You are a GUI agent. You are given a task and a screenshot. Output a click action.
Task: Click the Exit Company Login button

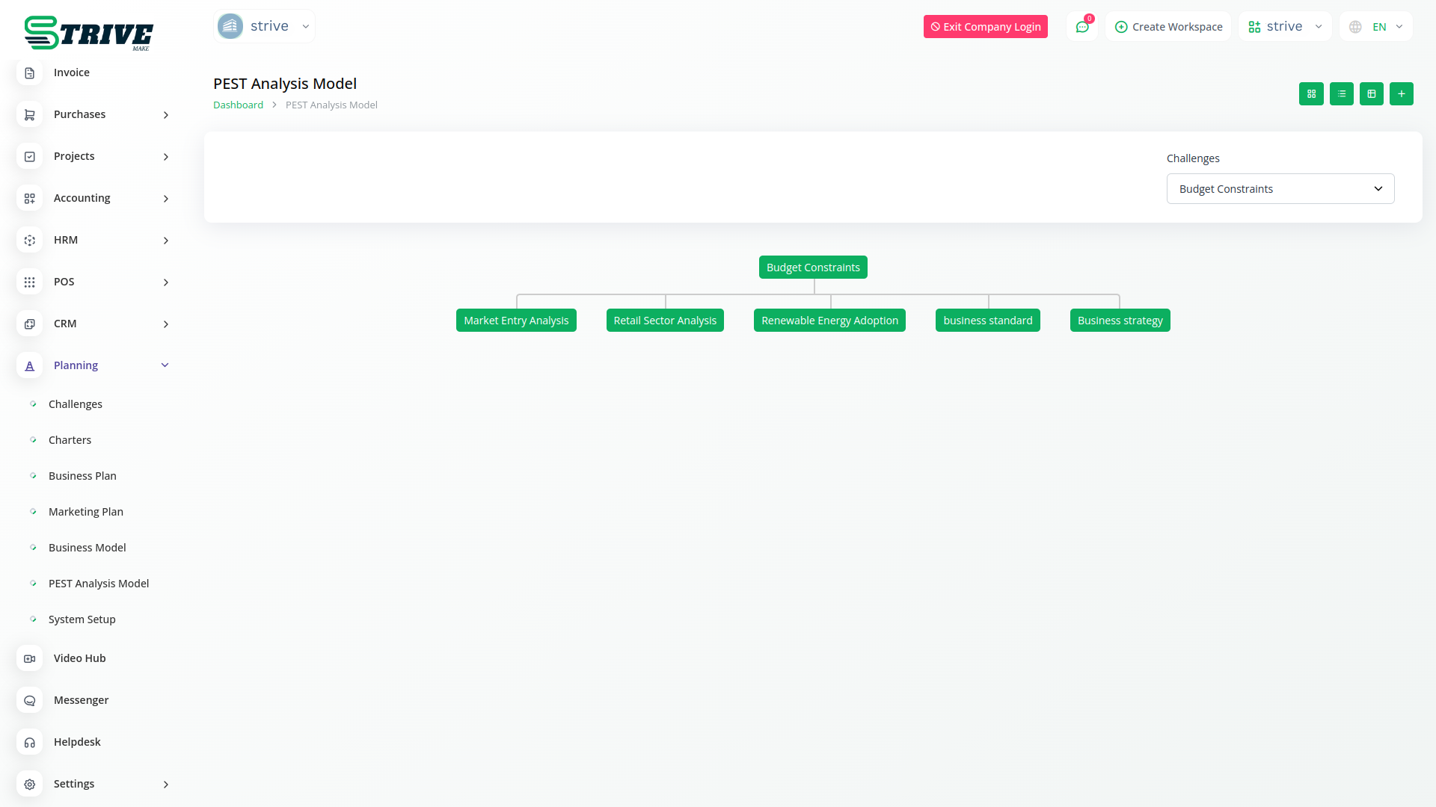(985, 27)
